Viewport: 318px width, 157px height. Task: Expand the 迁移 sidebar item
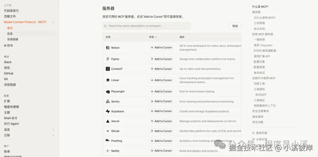coord(53,135)
